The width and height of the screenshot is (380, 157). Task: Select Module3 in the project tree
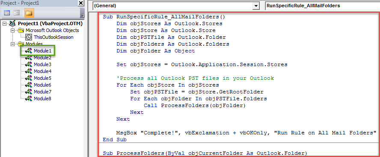click(x=42, y=64)
